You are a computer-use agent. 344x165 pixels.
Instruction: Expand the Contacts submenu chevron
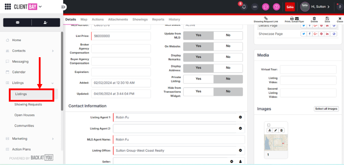click(x=52, y=51)
